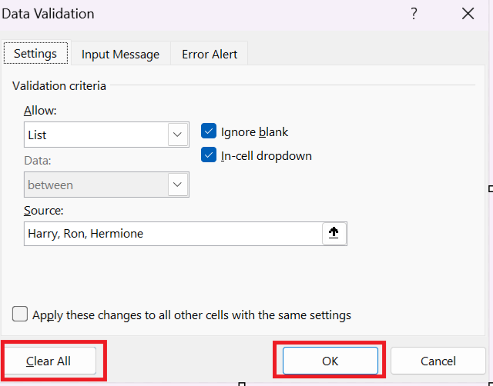Open the Data dropdown arrow next to between
Viewport: 493px width, 386px height.
pyautogui.click(x=179, y=185)
